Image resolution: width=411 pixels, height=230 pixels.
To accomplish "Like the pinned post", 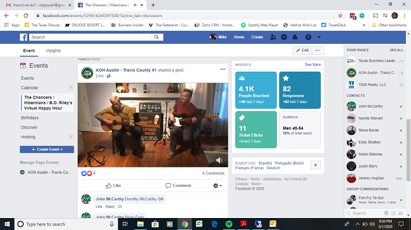I will tap(114, 185).
